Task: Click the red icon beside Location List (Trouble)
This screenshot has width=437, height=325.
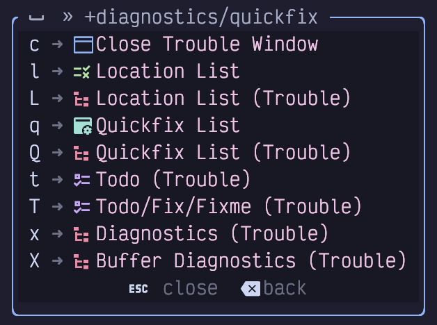Action: pyautogui.click(x=82, y=99)
